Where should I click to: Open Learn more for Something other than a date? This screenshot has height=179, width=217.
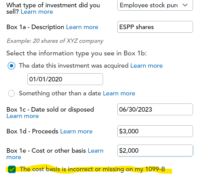click(119, 93)
